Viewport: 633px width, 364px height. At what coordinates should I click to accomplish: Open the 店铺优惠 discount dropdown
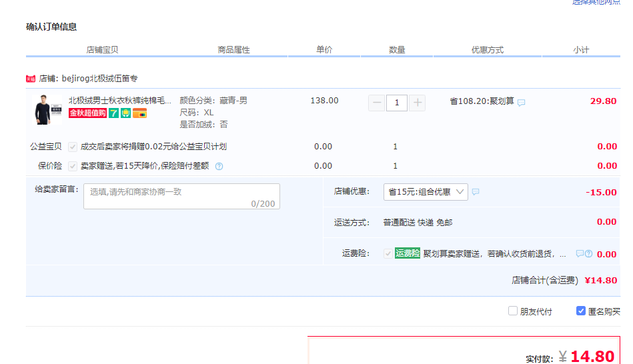point(426,192)
